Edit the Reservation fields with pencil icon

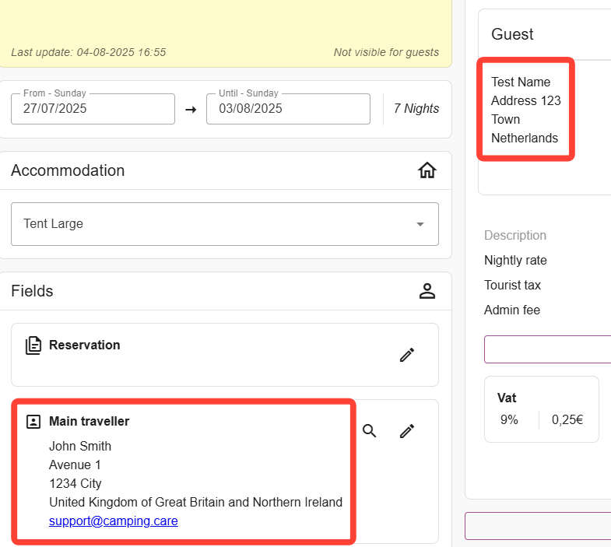point(406,355)
